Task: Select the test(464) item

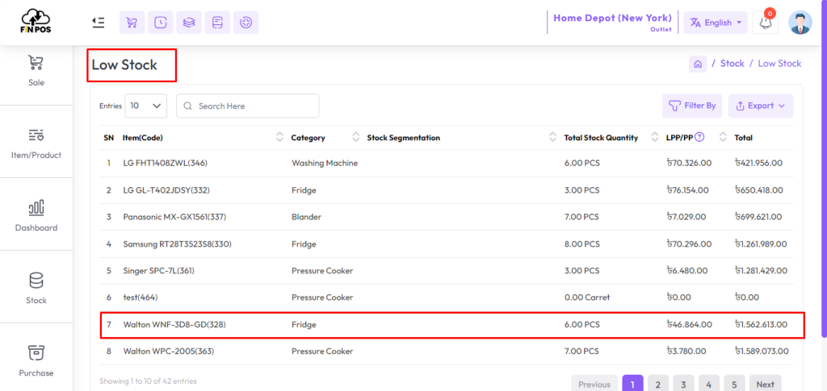Action: (x=141, y=297)
